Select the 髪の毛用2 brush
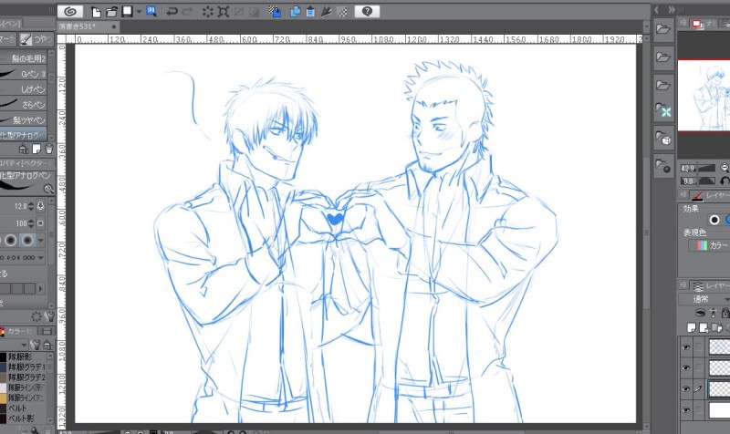 pos(24,58)
